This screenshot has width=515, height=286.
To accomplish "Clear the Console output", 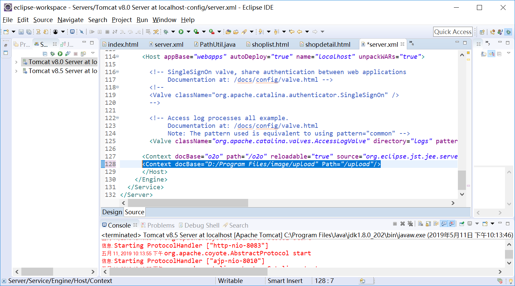I will tap(421, 224).
